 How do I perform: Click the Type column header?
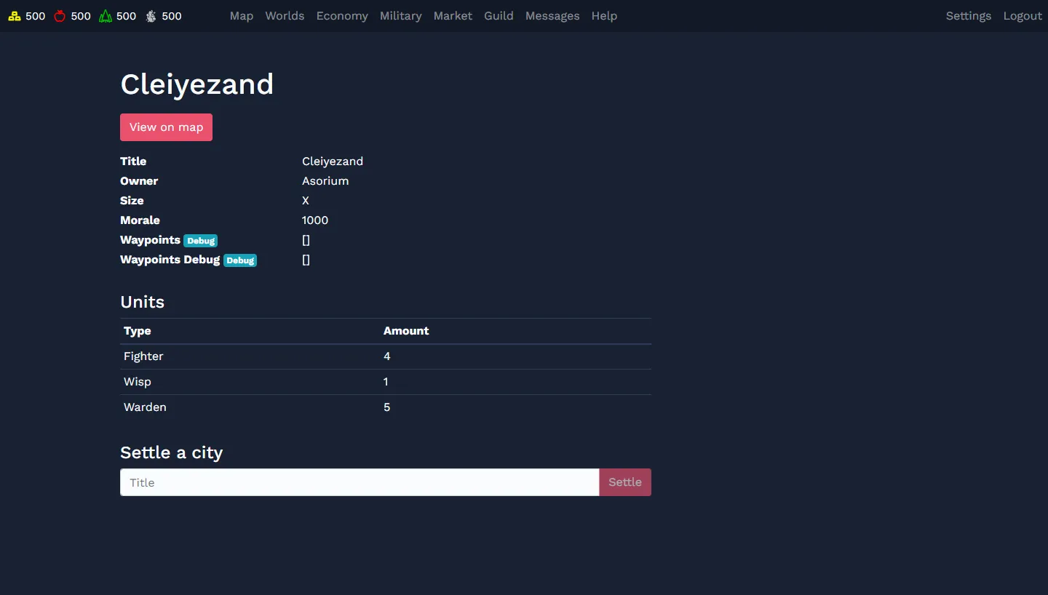pyautogui.click(x=138, y=331)
